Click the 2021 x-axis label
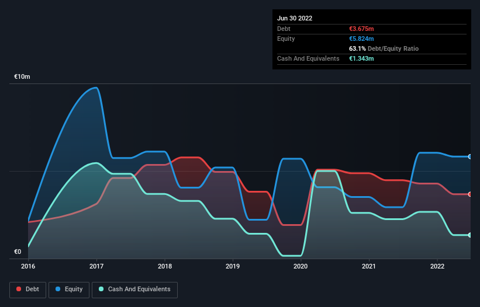 [369, 266]
